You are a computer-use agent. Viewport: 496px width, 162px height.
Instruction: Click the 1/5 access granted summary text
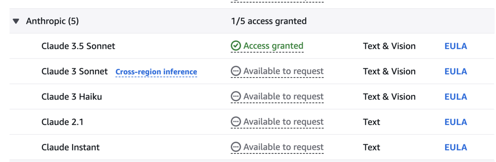[269, 21]
